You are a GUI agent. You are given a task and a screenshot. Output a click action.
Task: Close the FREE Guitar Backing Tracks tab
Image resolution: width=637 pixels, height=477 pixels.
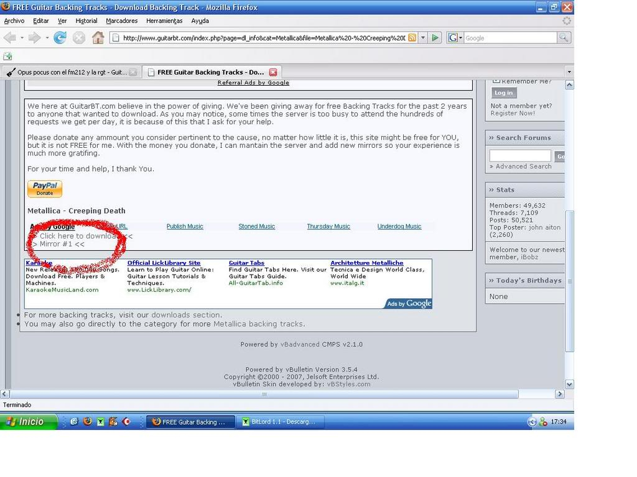(272, 72)
